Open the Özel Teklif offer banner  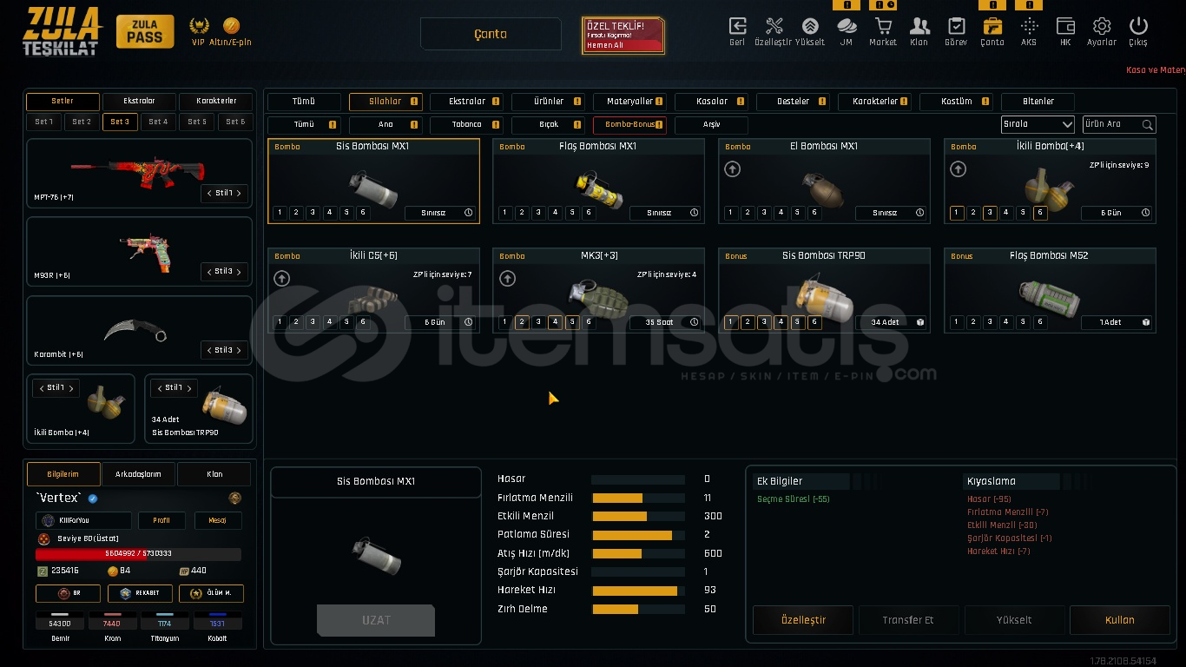tap(623, 36)
